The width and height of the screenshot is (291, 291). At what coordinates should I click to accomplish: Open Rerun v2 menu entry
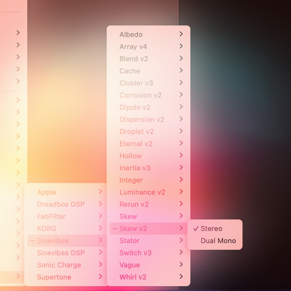pyautogui.click(x=148, y=204)
